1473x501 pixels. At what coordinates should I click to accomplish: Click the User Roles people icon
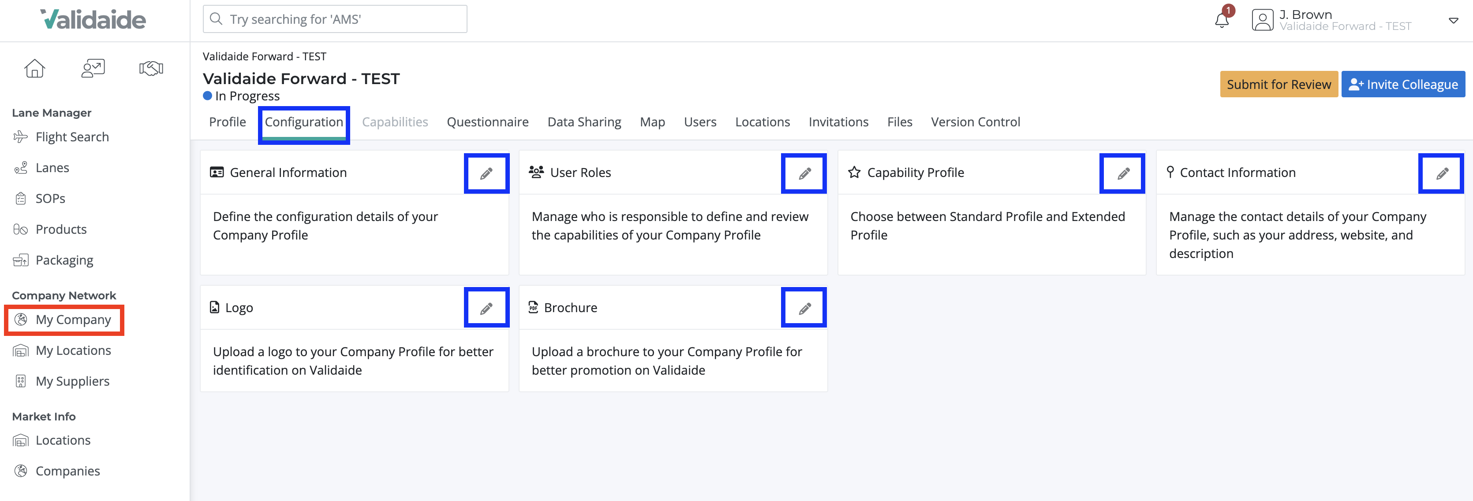[x=536, y=172]
